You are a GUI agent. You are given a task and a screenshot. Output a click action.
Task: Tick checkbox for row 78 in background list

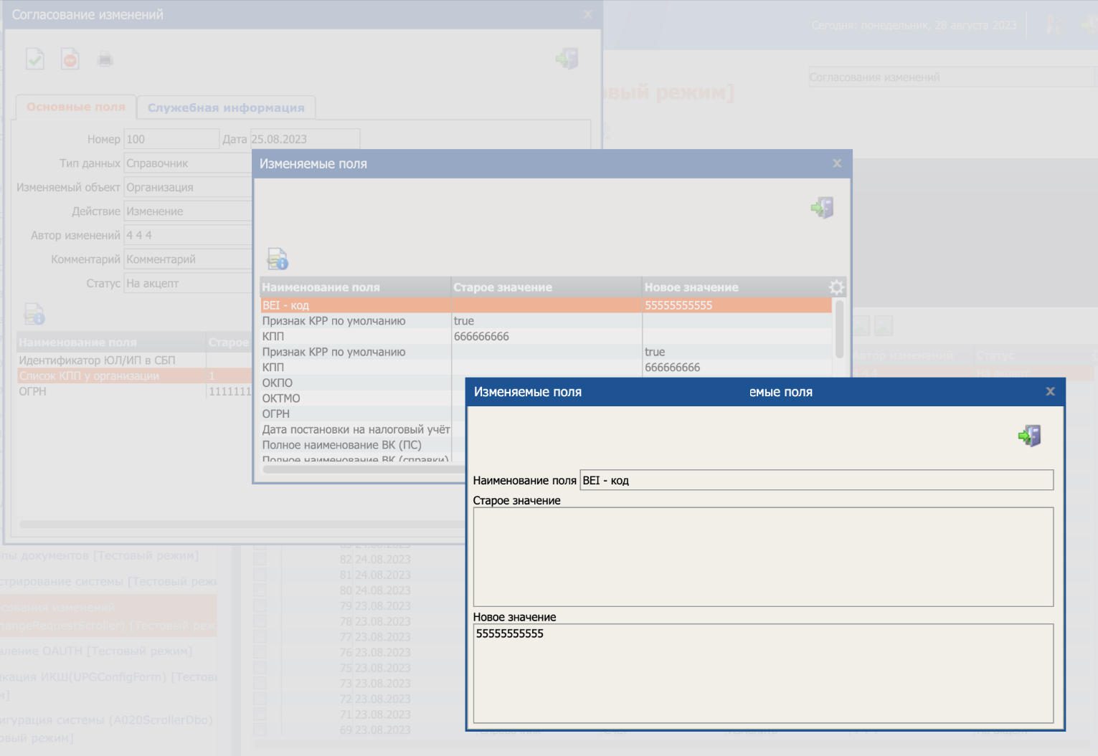tap(260, 621)
